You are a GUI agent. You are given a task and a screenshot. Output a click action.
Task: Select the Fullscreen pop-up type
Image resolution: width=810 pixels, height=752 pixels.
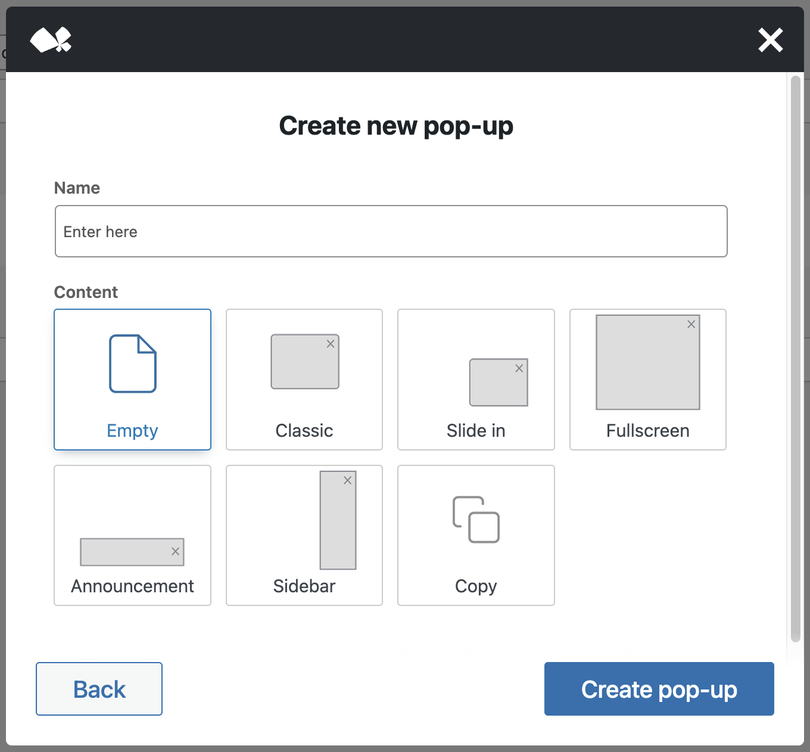pos(647,380)
